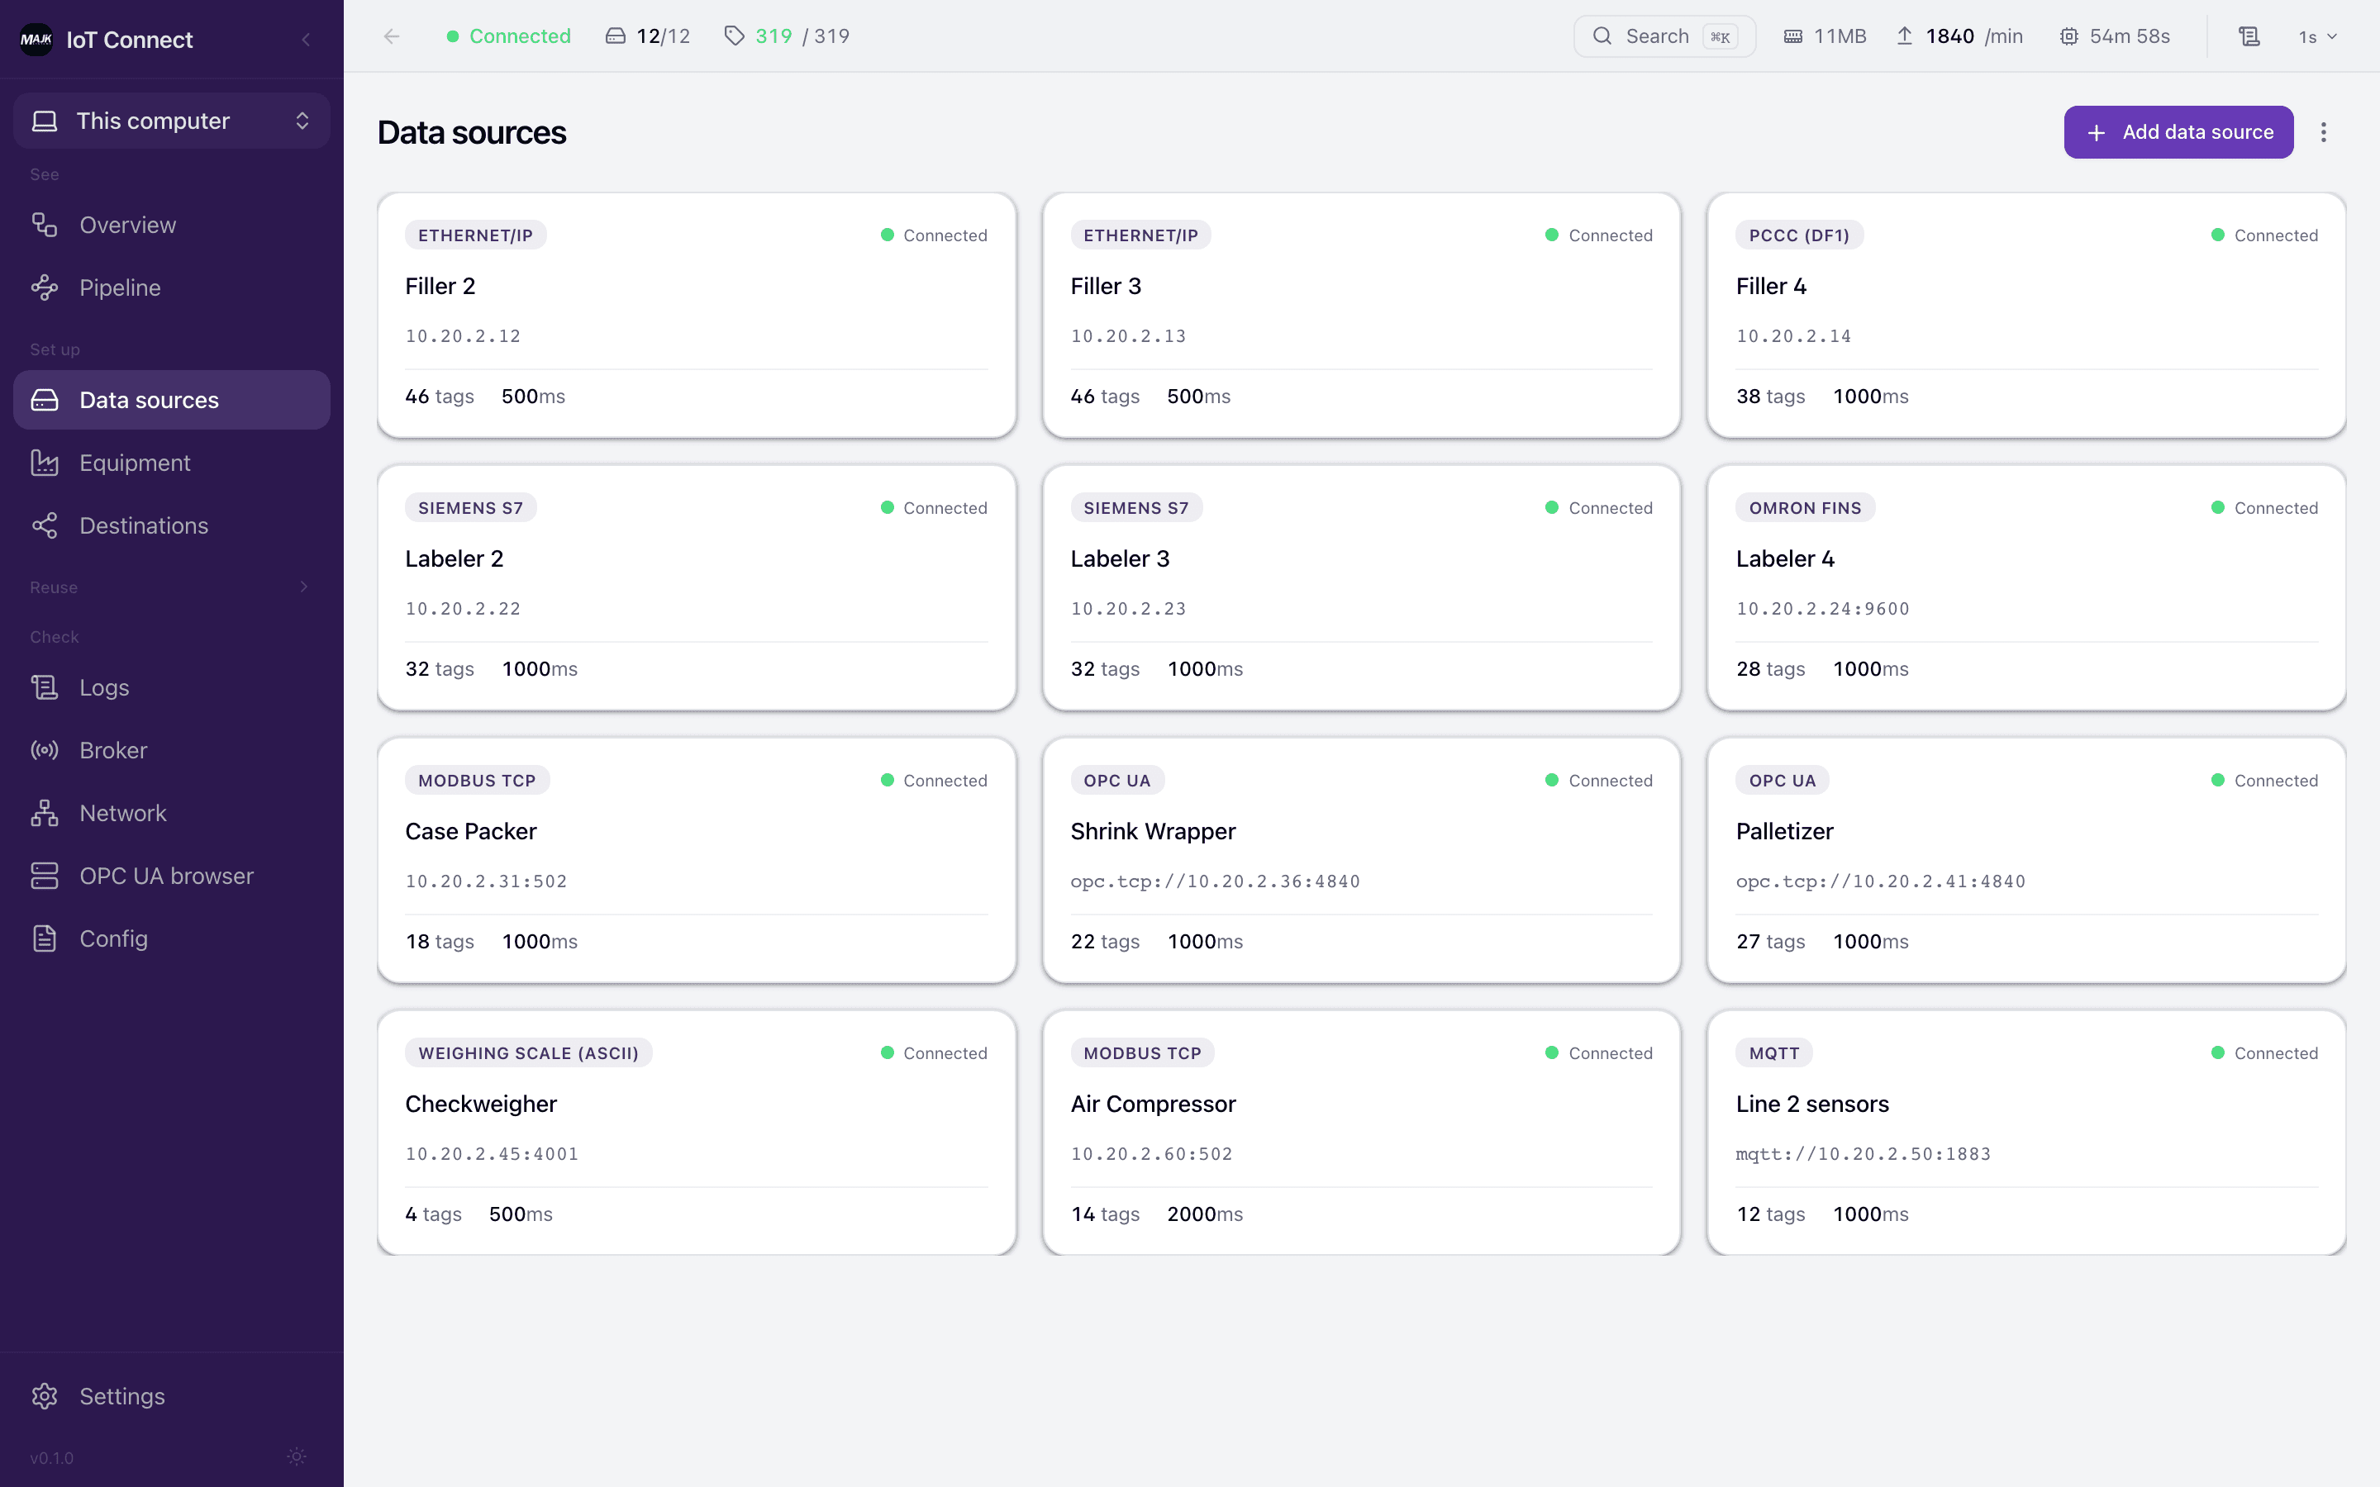Image resolution: width=2380 pixels, height=1487 pixels.
Task: Open the Case Packer card
Action: coord(697,861)
